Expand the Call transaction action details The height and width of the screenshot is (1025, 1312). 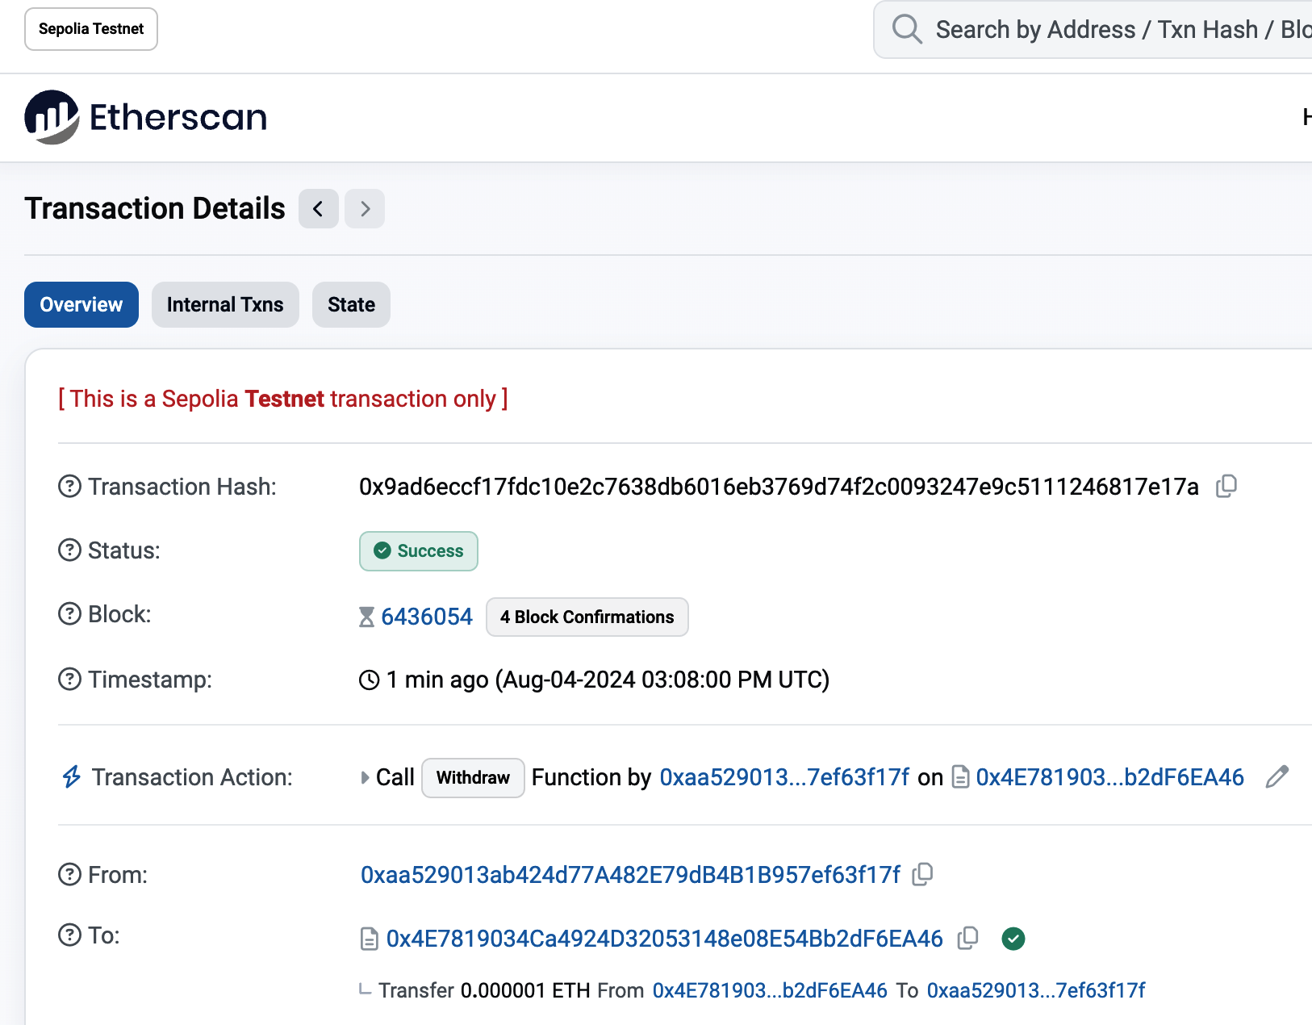click(365, 777)
